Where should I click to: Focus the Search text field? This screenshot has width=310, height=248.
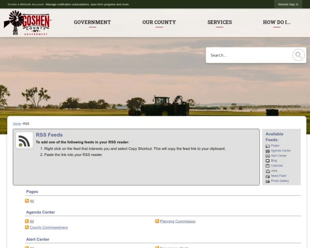(x=248, y=55)
